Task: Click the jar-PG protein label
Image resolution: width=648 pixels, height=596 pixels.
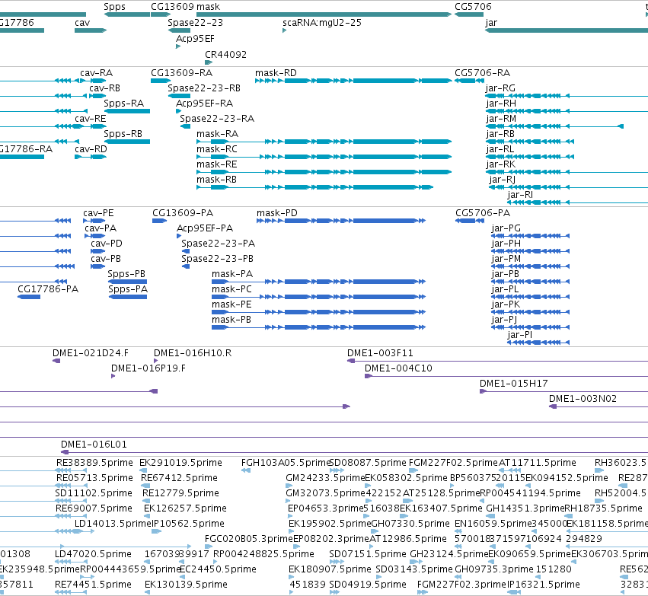Action: 506,228
